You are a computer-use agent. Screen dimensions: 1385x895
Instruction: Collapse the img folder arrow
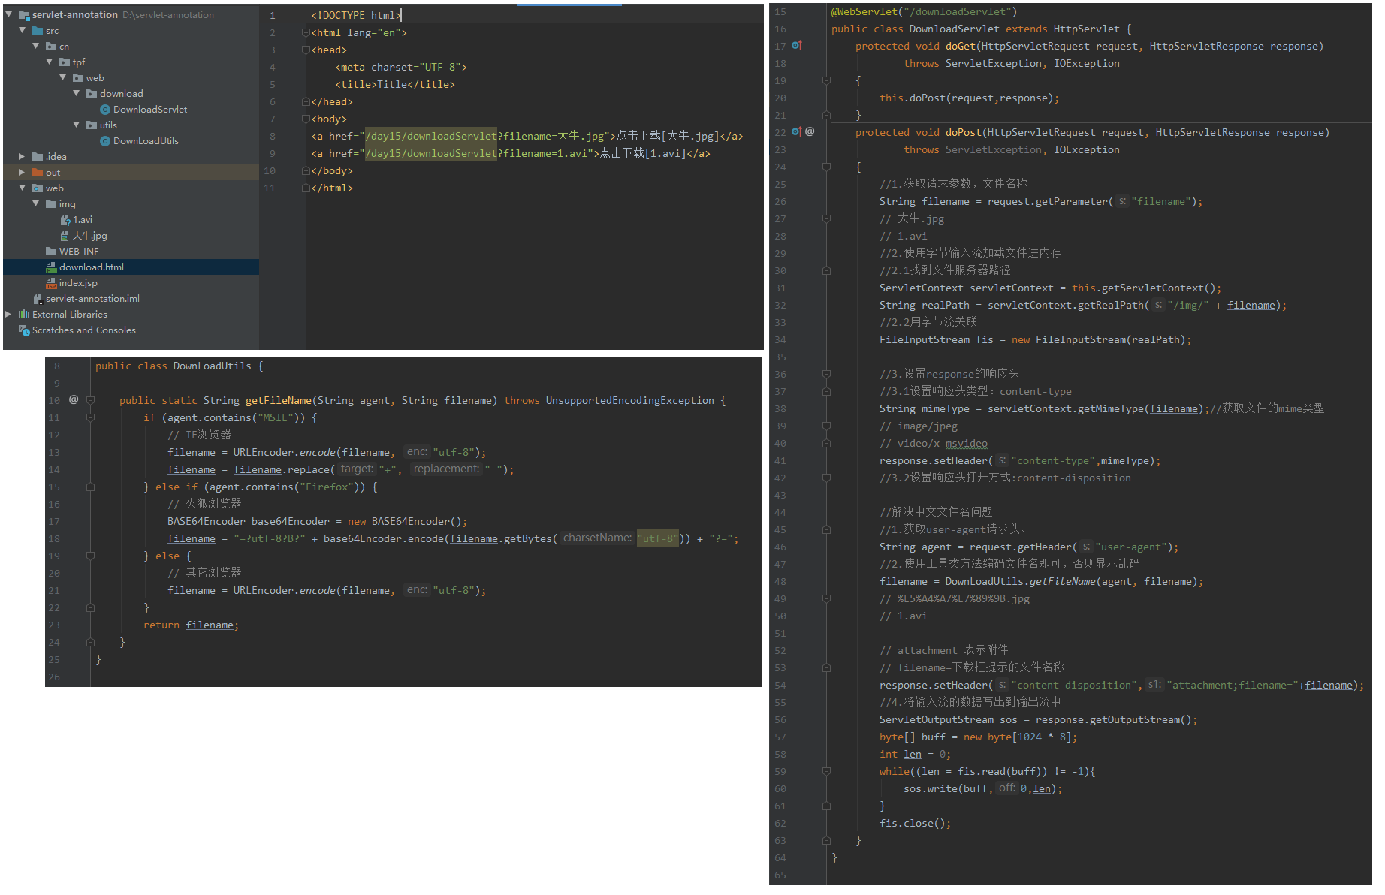[x=36, y=203]
